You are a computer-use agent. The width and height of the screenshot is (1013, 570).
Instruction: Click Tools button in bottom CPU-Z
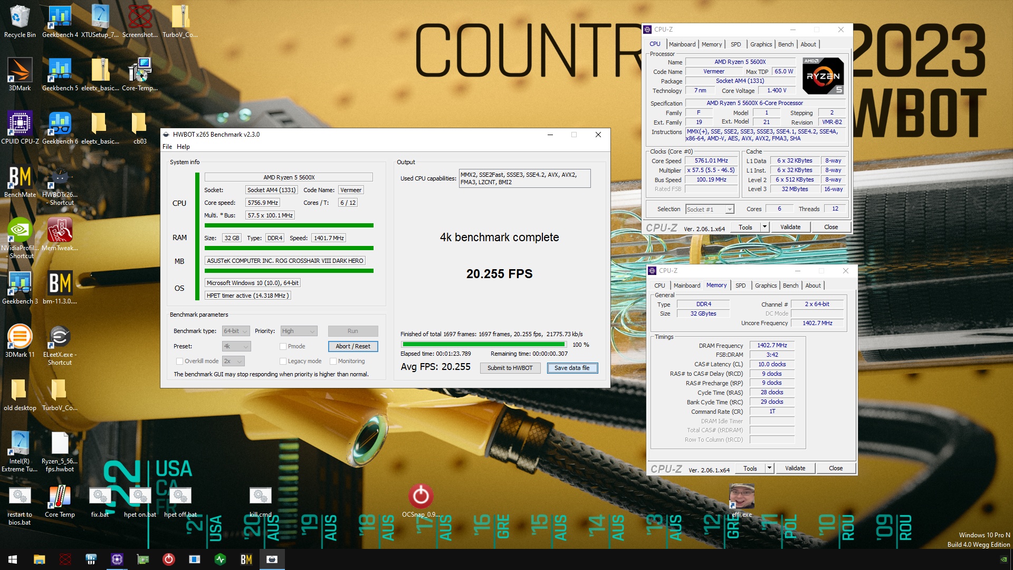point(750,468)
